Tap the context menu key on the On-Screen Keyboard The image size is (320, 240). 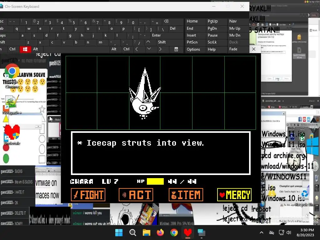[x=176, y=49]
